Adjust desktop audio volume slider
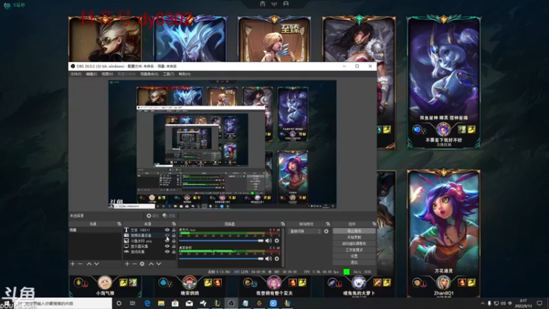This screenshot has height=309, width=549. click(221, 259)
